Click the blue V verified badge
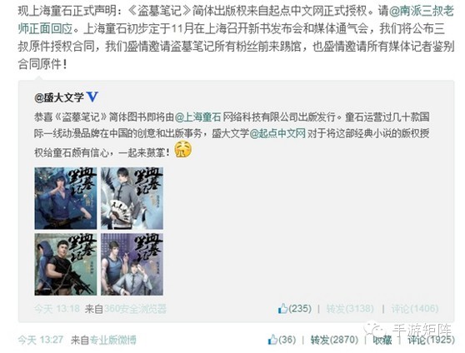465x353 pixels. (92, 97)
